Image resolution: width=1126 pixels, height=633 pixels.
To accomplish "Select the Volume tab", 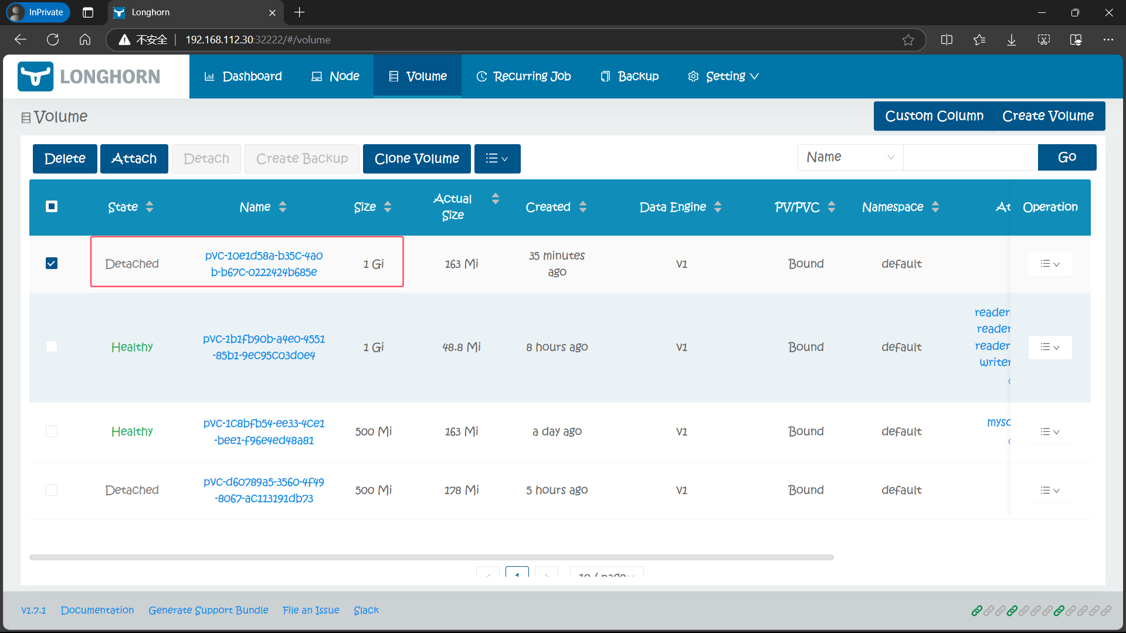I will [x=418, y=76].
